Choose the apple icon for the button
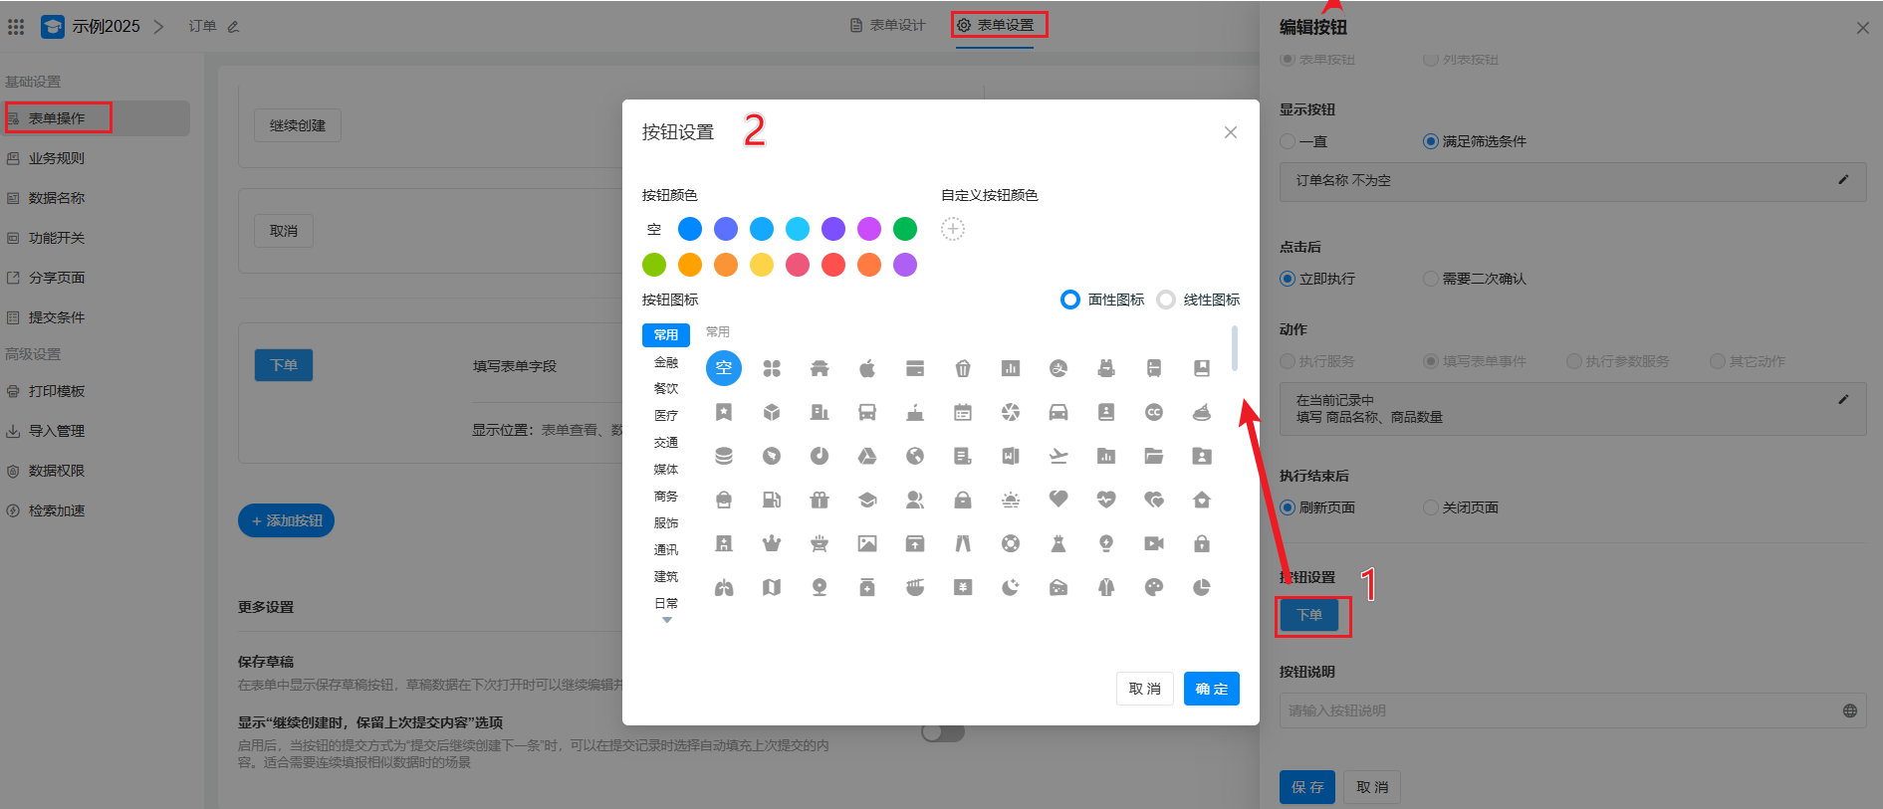1883x809 pixels. (x=867, y=369)
